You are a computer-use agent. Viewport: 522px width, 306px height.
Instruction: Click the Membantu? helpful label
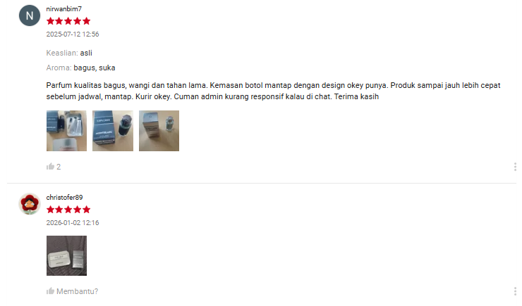coord(77,291)
